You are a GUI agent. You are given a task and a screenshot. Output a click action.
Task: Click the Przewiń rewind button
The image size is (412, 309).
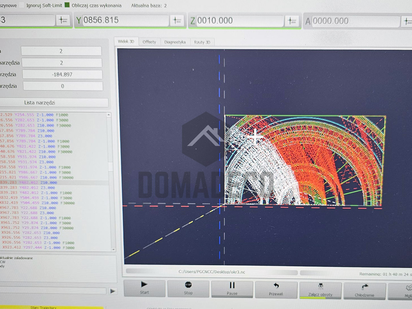click(276, 289)
